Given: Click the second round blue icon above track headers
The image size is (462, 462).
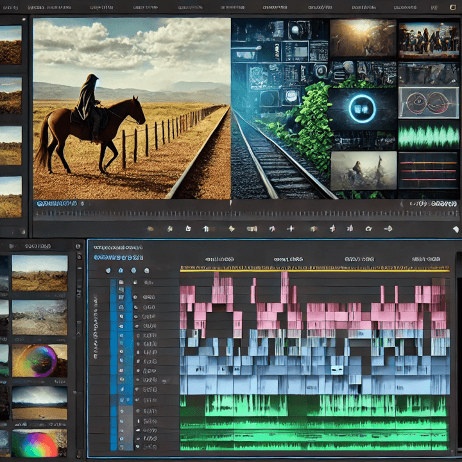Looking at the screenshot, I should tap(121, 270).
